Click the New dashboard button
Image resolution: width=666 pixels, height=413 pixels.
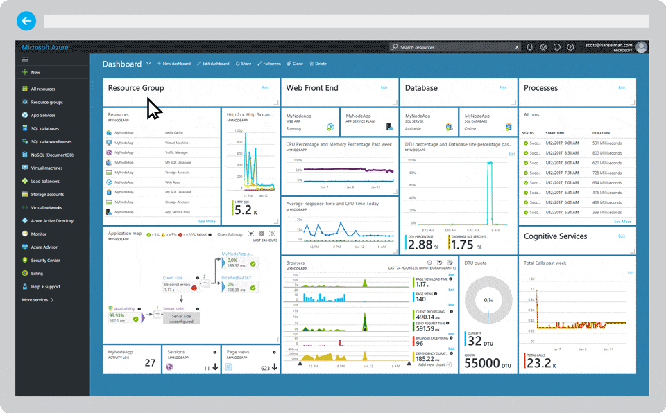(x=174, y=63)
